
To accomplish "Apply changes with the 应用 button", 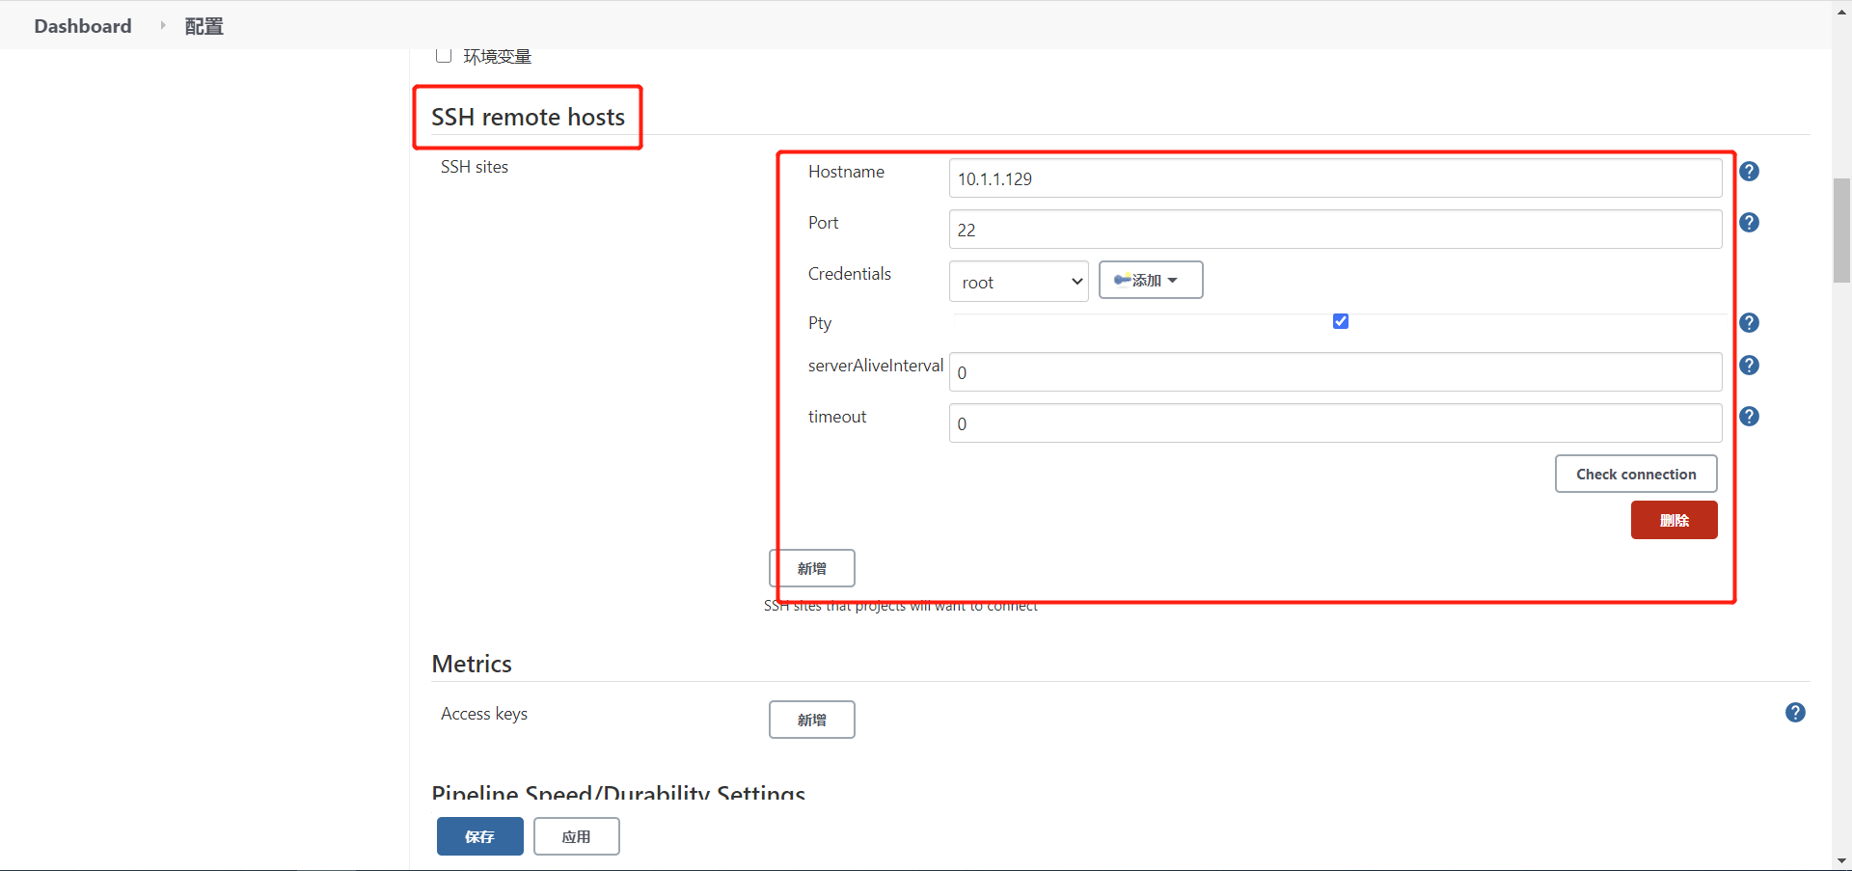I will pyautogui.click(x=576, y=835).
